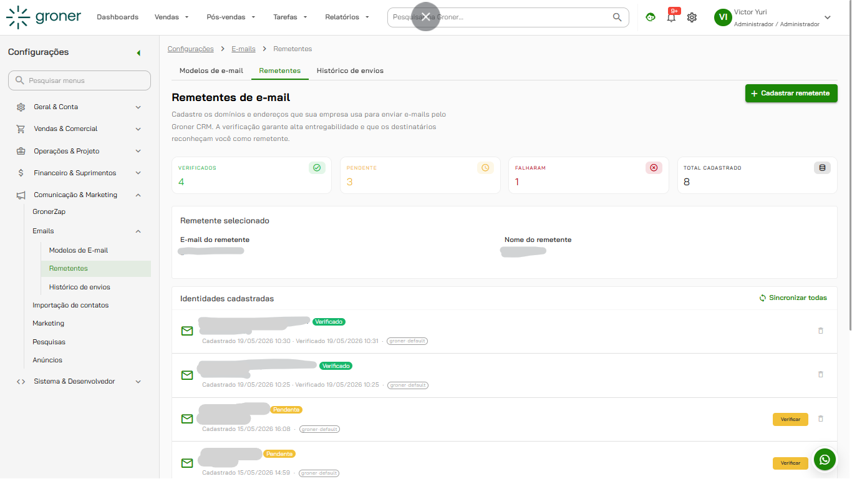Viewport: 852px width, 479px height.
Task: Expand the Geral & Conta section
Action: click(x=138, y=107)
